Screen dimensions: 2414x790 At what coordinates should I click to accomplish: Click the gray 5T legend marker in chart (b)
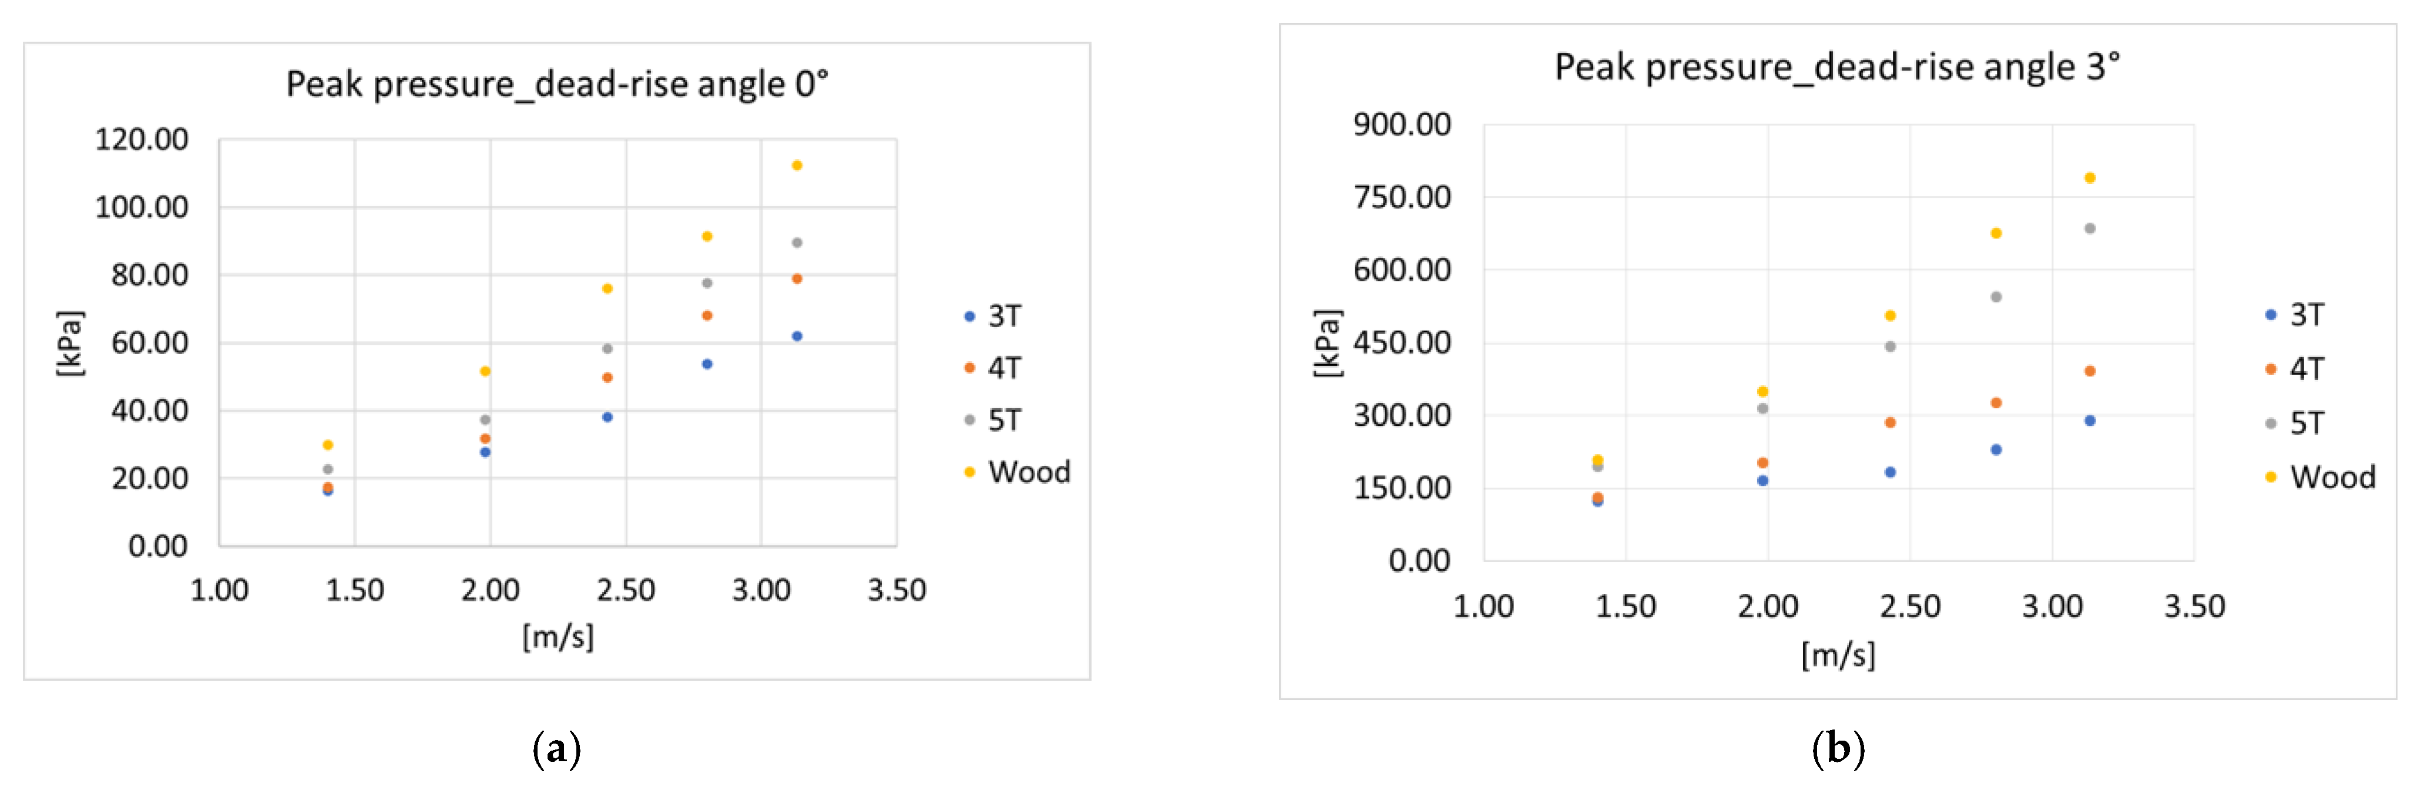[2269, 423]
